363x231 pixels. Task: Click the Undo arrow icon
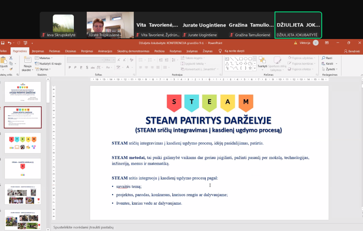click(x=10, y=43)
